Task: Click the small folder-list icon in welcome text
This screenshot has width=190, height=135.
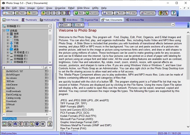Action: point(111,81)
